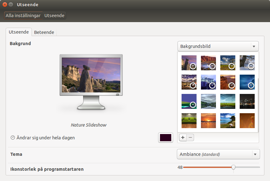This screenshot has height=181, width=270.
Task: Click the Ikonstorlek på programstartaren label
Action: pyautogui.click(x=47, y=169)
